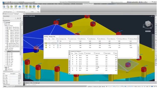Toggle the Base checkbox for location BH4
The height and width of the screenshot is (90, 161).
(x=76, y=66)
